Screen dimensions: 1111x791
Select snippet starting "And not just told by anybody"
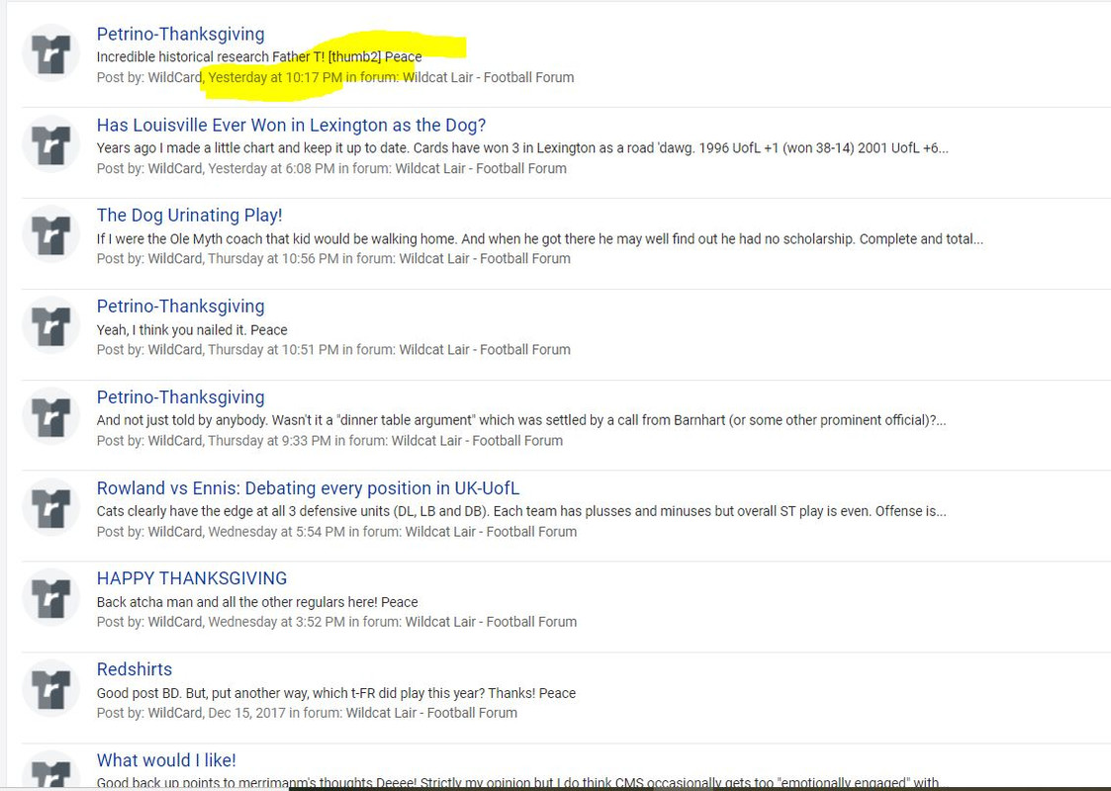521,420
